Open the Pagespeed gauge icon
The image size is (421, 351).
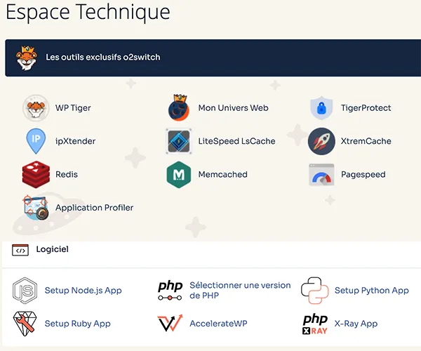point(321,175)
